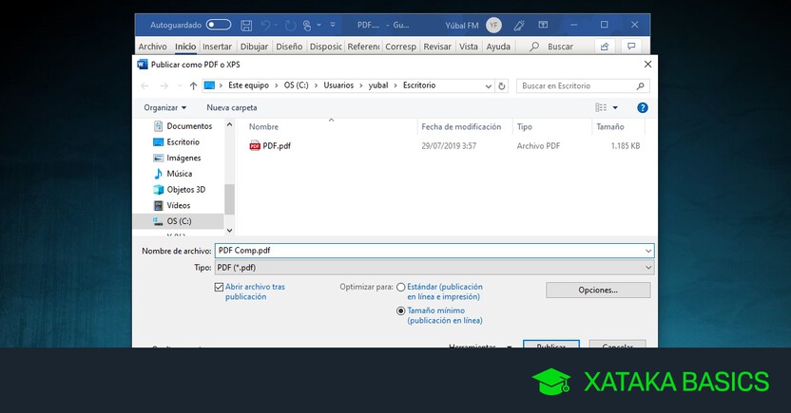Select the Tamaño mínimo radio button
Viewport: 791px width, 413px height.
point(401,310)
